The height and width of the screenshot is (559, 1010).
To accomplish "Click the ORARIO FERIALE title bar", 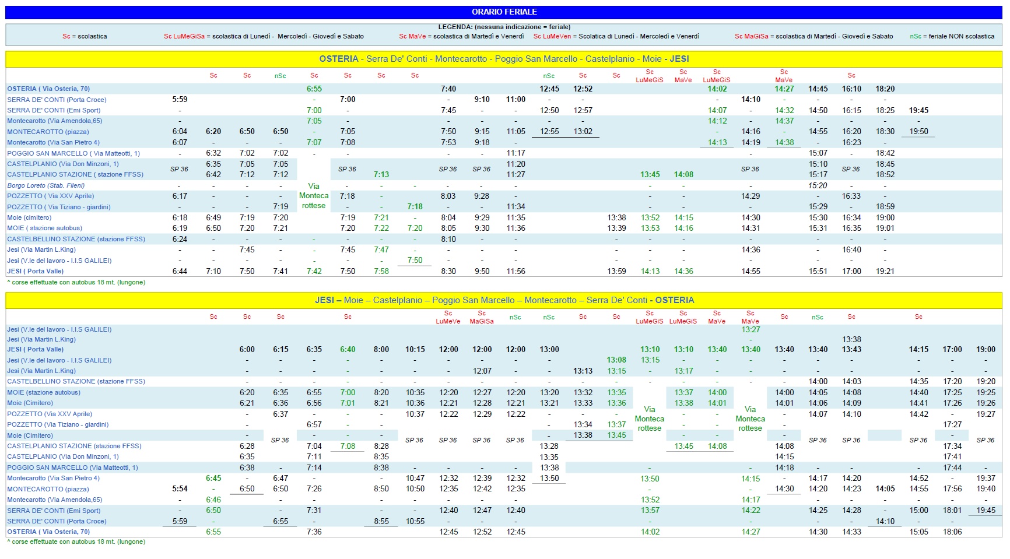I will tap(504, 12).
